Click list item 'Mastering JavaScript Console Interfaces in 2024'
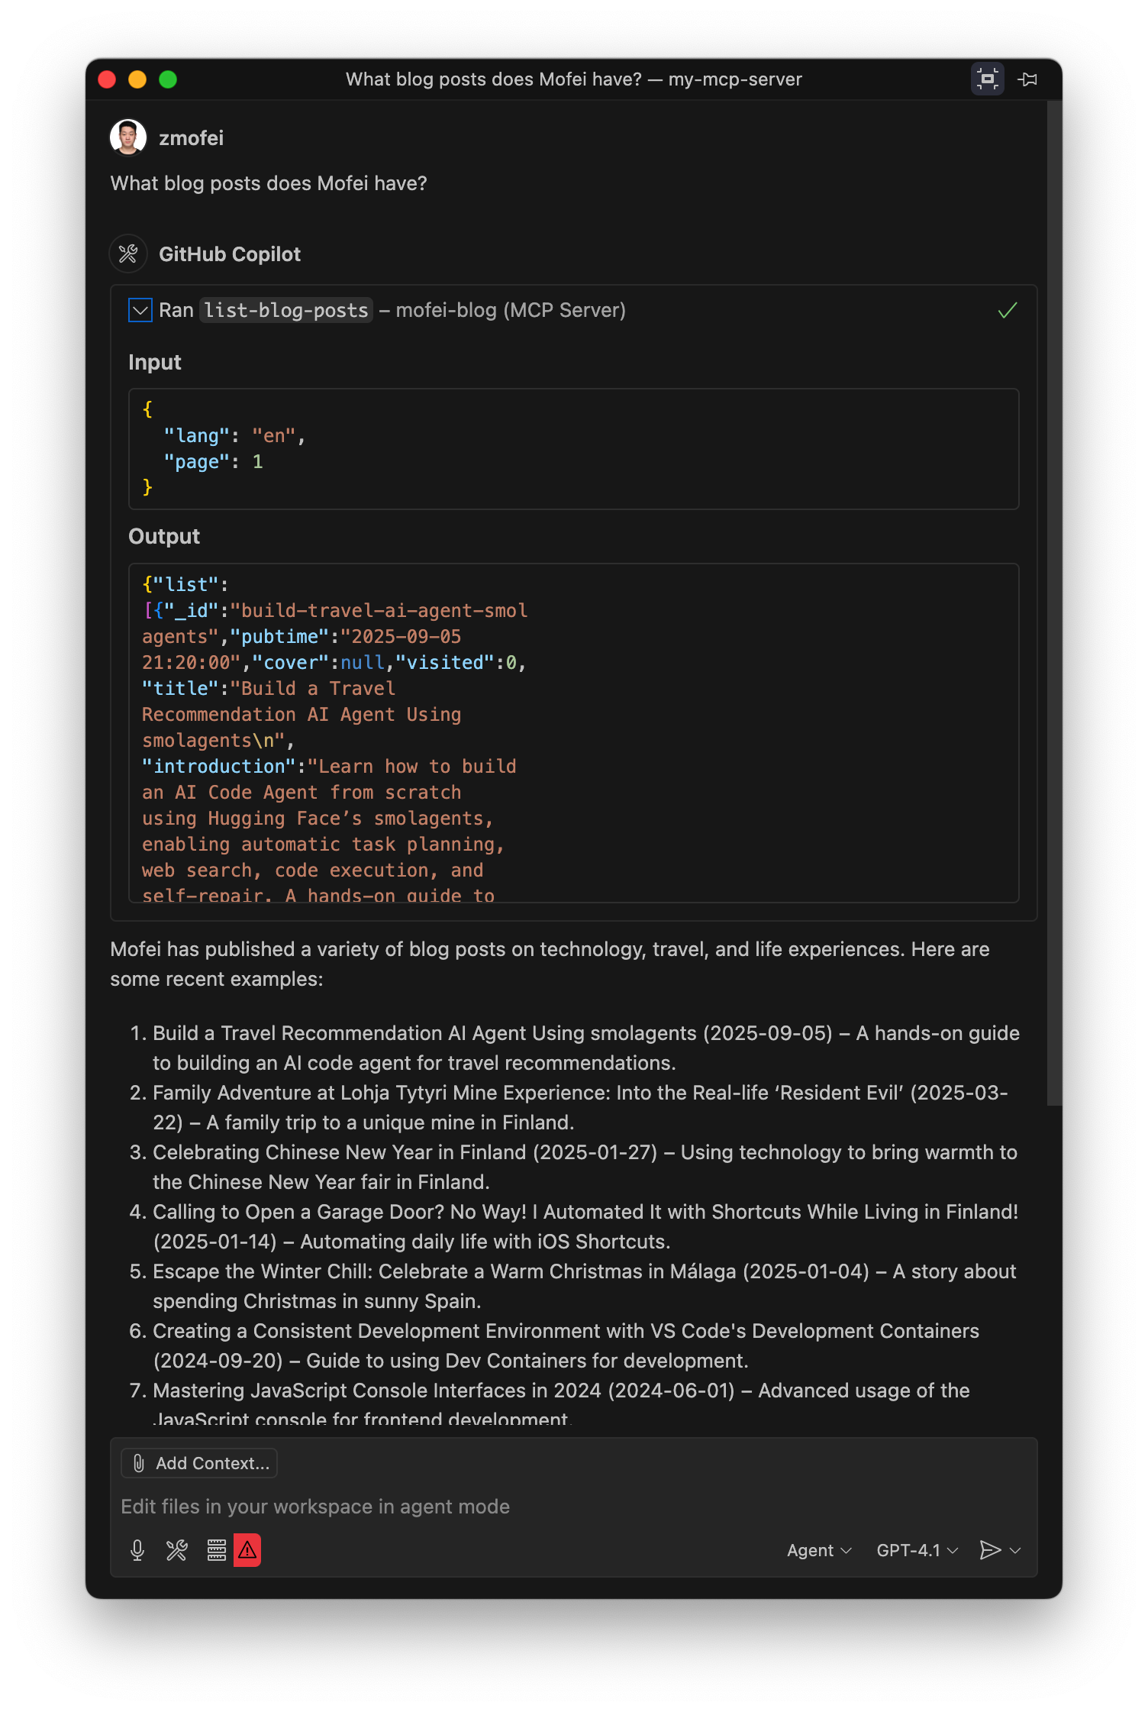 (561, 1405)
